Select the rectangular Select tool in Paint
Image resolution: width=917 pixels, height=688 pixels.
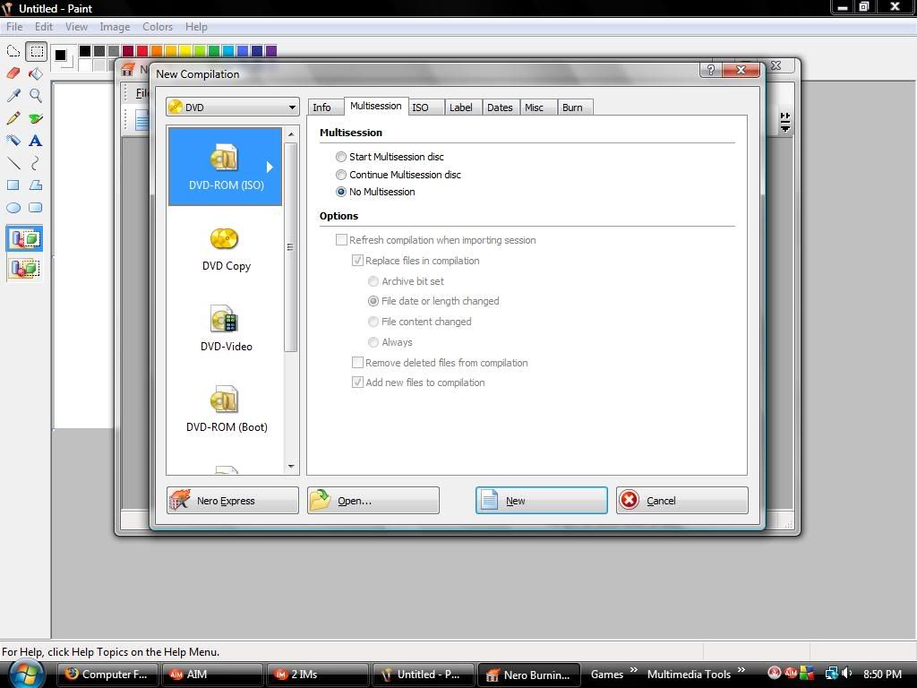click(36, 51)
